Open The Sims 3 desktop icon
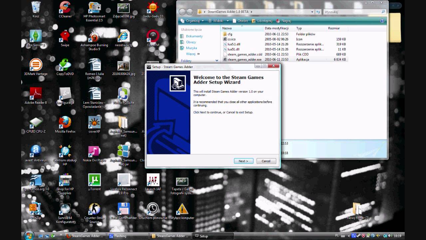This screenshot has height=240, width=426. click(x=36, y=38)
